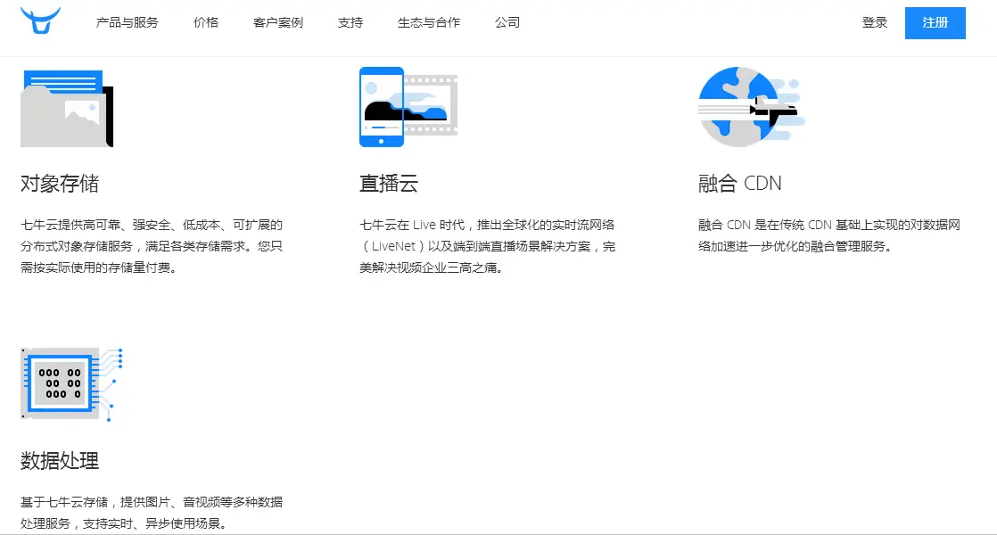Select 支持 in the navigation bar

350,23
